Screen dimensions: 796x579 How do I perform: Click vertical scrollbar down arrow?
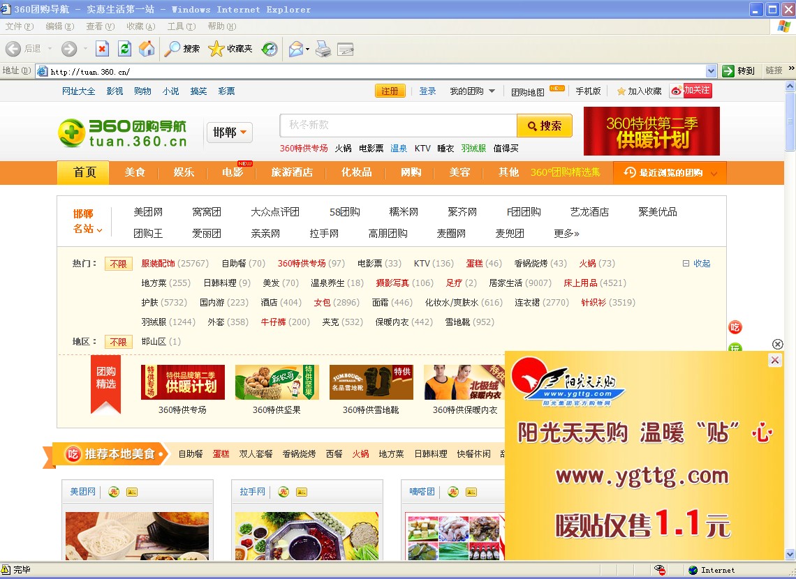click(x=790, y=554)
